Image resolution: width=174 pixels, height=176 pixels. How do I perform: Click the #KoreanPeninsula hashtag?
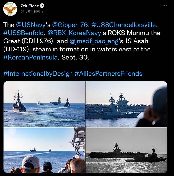click(x=30, y=57)
